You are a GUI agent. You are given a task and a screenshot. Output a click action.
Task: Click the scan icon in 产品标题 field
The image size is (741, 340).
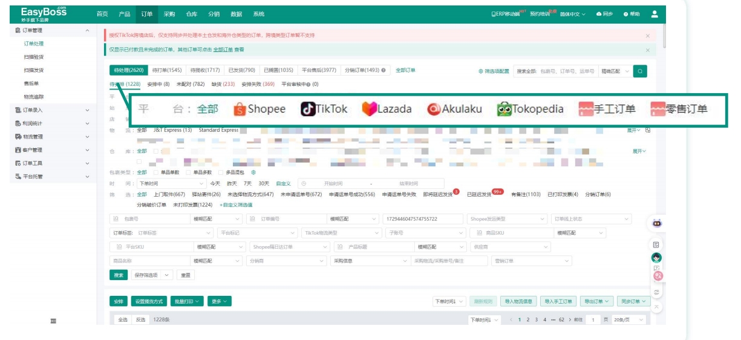coord(340,247)
